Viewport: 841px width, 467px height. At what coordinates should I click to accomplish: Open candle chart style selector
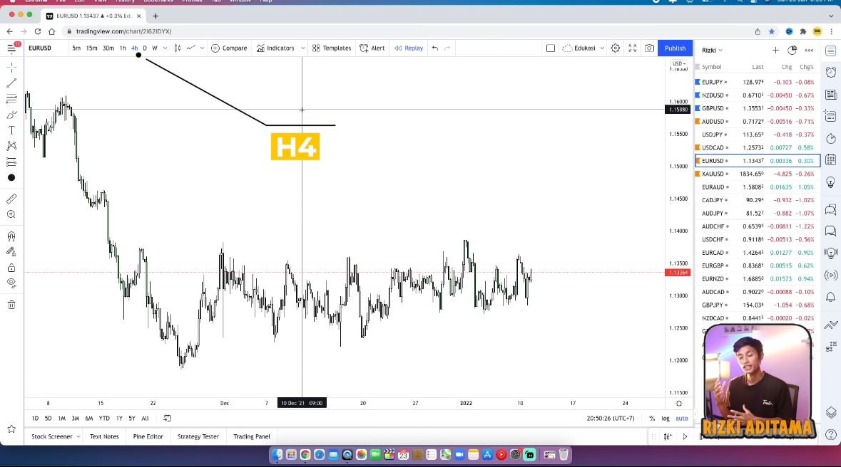coord(178,48)
